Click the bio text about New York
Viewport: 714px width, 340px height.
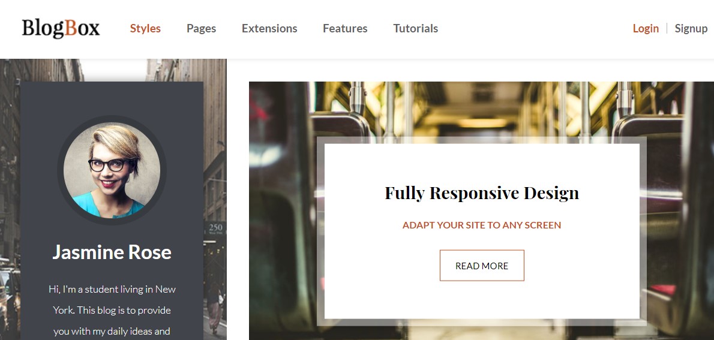point(112,310)
